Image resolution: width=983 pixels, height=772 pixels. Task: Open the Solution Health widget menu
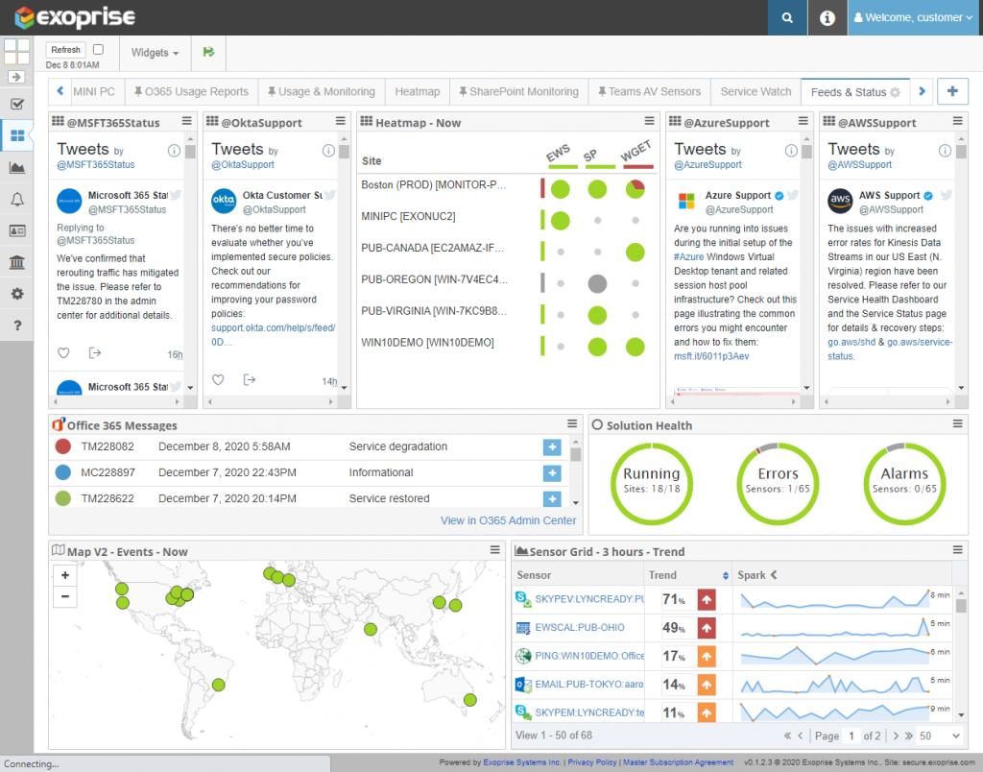(957, 424)
